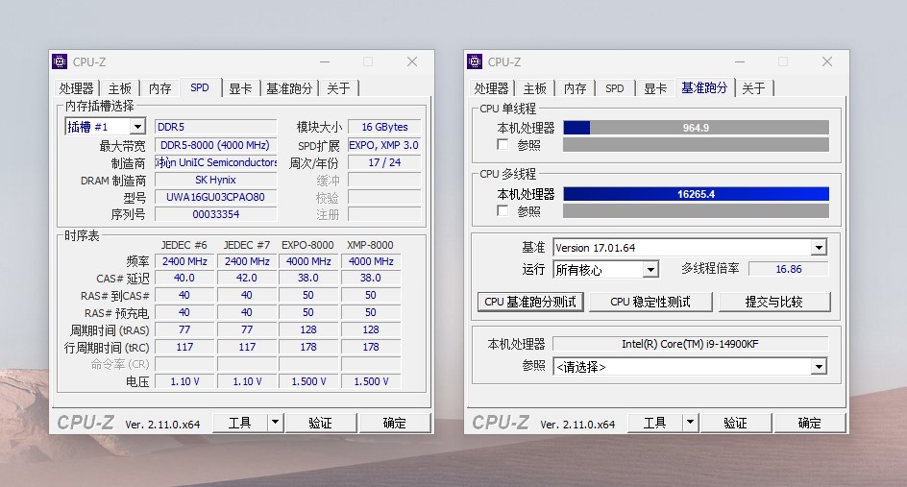The width and height of the screenshot is (907, 487).
Task: Click the multi-thread 参照 reference bar
Action: (696, 210)
